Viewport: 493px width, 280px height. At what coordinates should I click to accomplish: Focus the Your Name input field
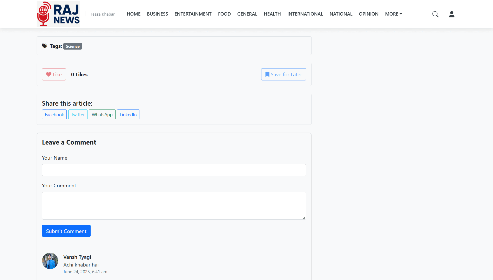point(174,170)
